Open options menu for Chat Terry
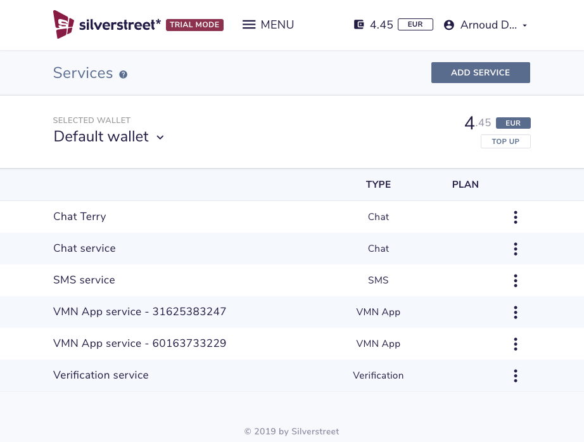Viewport: 584px width, 442px height. [x=516, y=217]
